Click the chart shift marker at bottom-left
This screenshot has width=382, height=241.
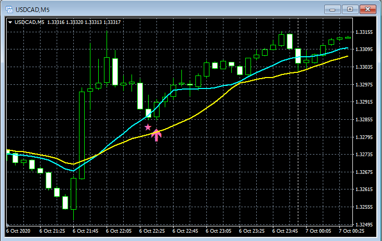(8, 224)
